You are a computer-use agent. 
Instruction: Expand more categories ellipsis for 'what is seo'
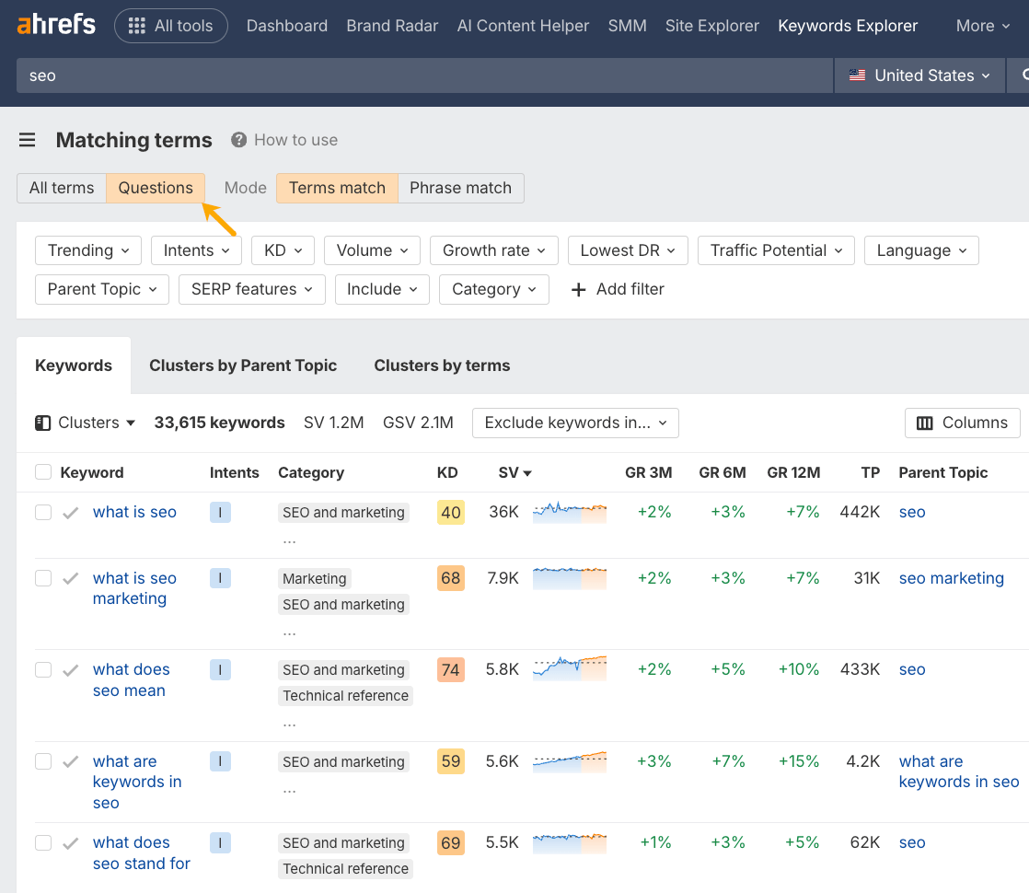(x=289, y=542)
